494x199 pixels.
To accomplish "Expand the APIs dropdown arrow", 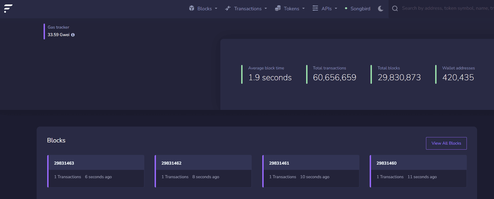I will pos(336,9).
